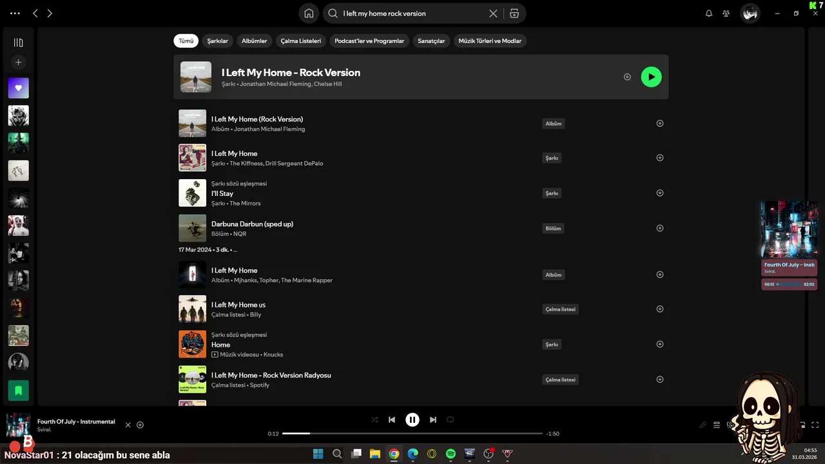The height and width of the screenshot is (464, 825).
Task: Open the green bookmark episodes item in sidebar
Action: 18,390
